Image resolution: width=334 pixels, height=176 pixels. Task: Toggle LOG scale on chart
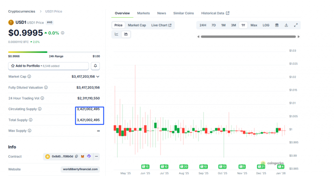266,25
